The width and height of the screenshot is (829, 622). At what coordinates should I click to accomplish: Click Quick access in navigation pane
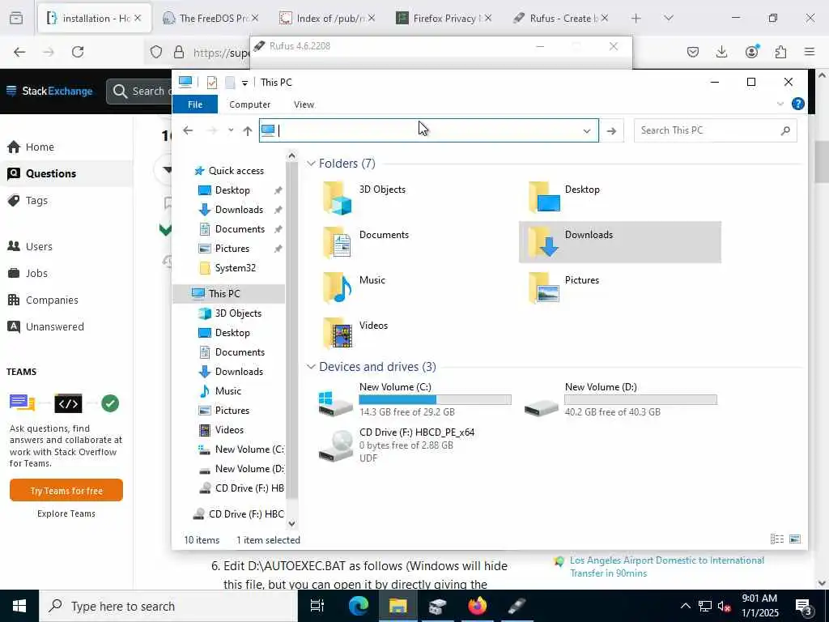click(x=236, y=171)
